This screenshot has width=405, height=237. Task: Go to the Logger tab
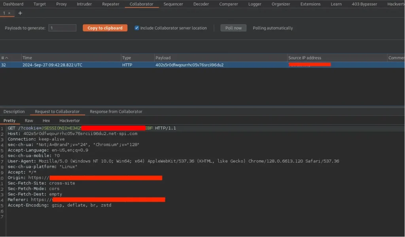pos(255,4)
